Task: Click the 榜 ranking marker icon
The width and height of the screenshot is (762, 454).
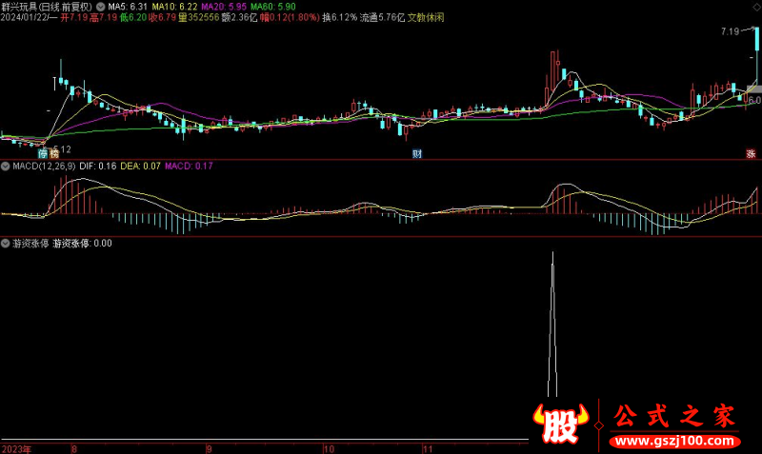Action: pyautogui.click(x=54, y=153)
